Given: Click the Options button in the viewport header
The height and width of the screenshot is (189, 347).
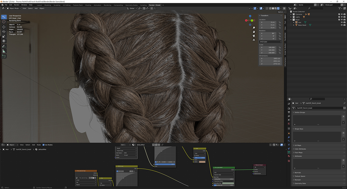Looking at the screenshot, I should (x=281, y=12).
